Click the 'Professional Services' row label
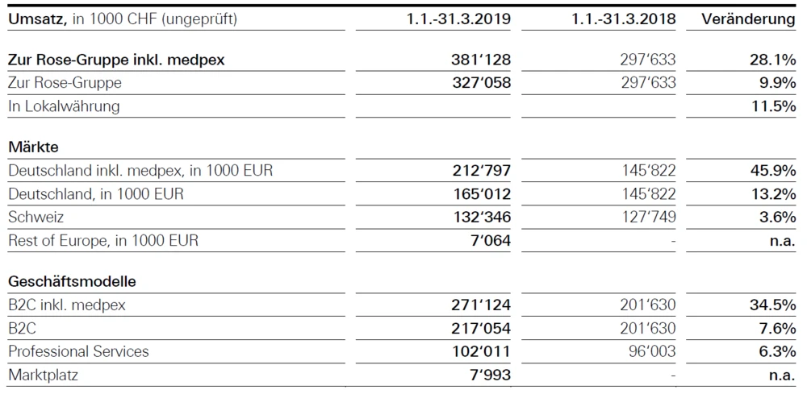Image resolution: width=807 pixels, height=394 pixels. [78, 351]
